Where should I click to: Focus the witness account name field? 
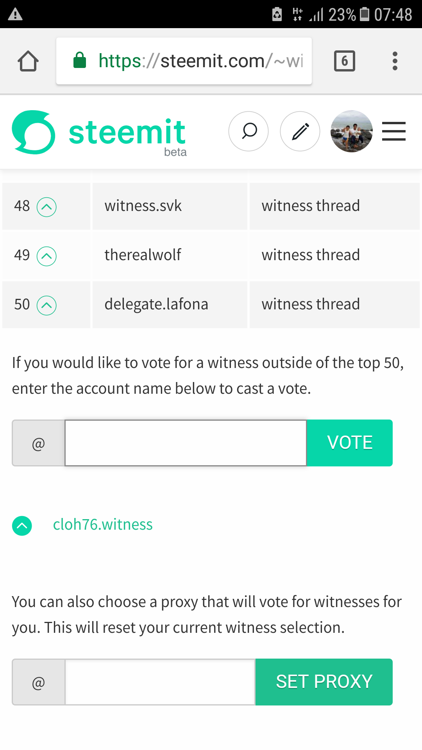[186, 443]
